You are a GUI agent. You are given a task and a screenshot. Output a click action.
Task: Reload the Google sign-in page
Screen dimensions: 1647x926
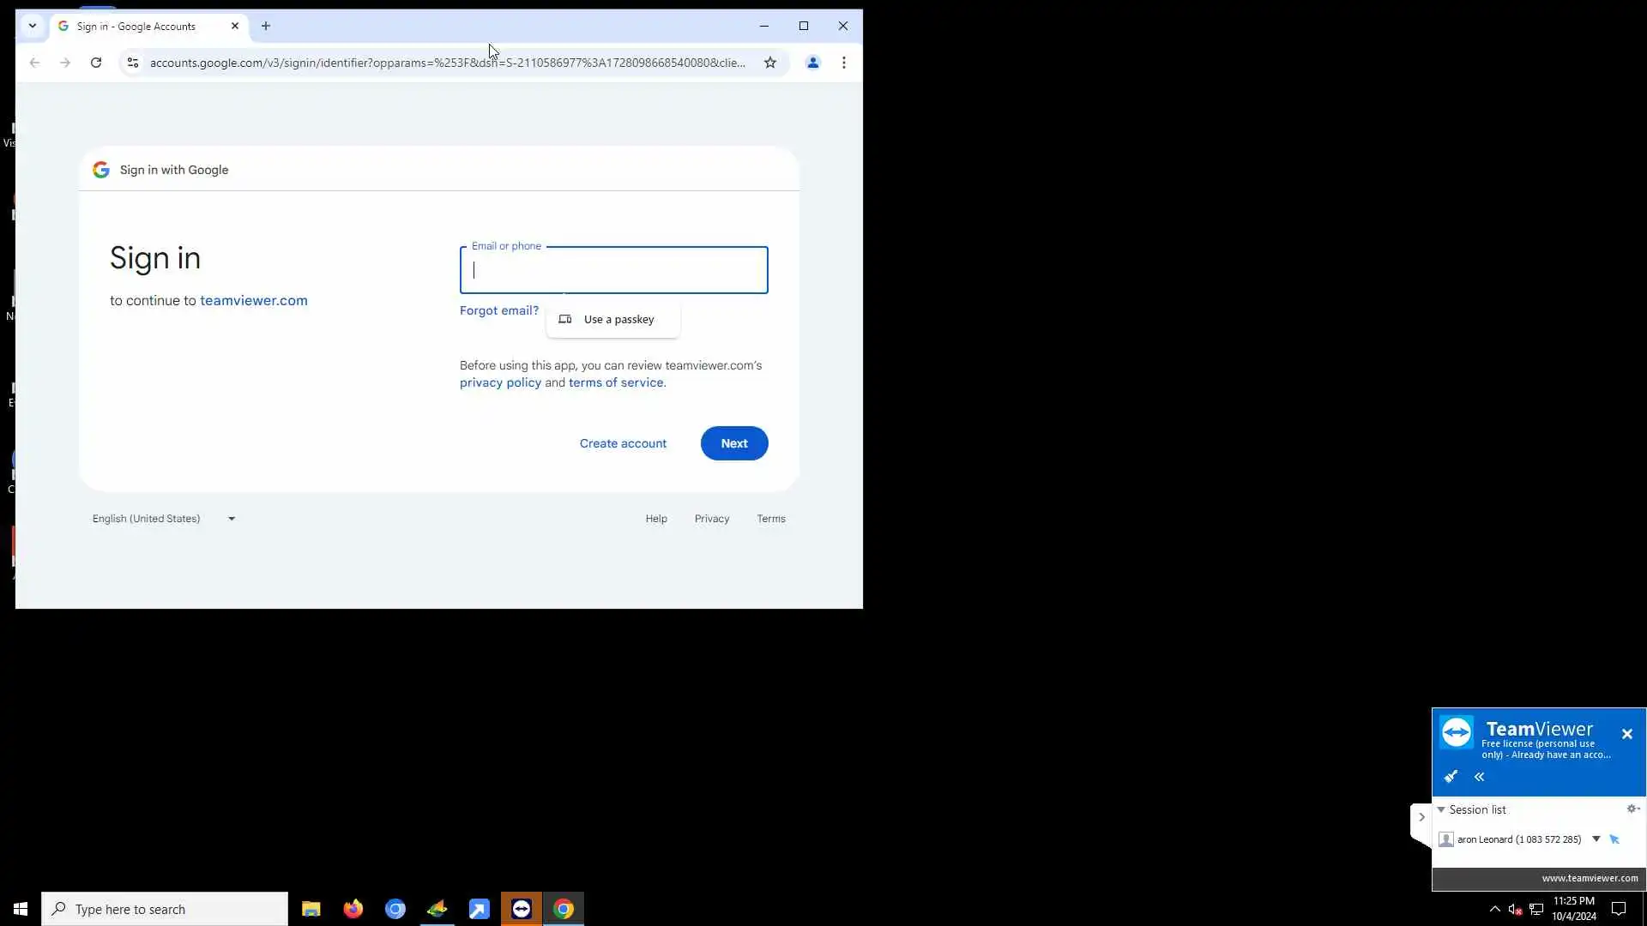click(96, 63)
